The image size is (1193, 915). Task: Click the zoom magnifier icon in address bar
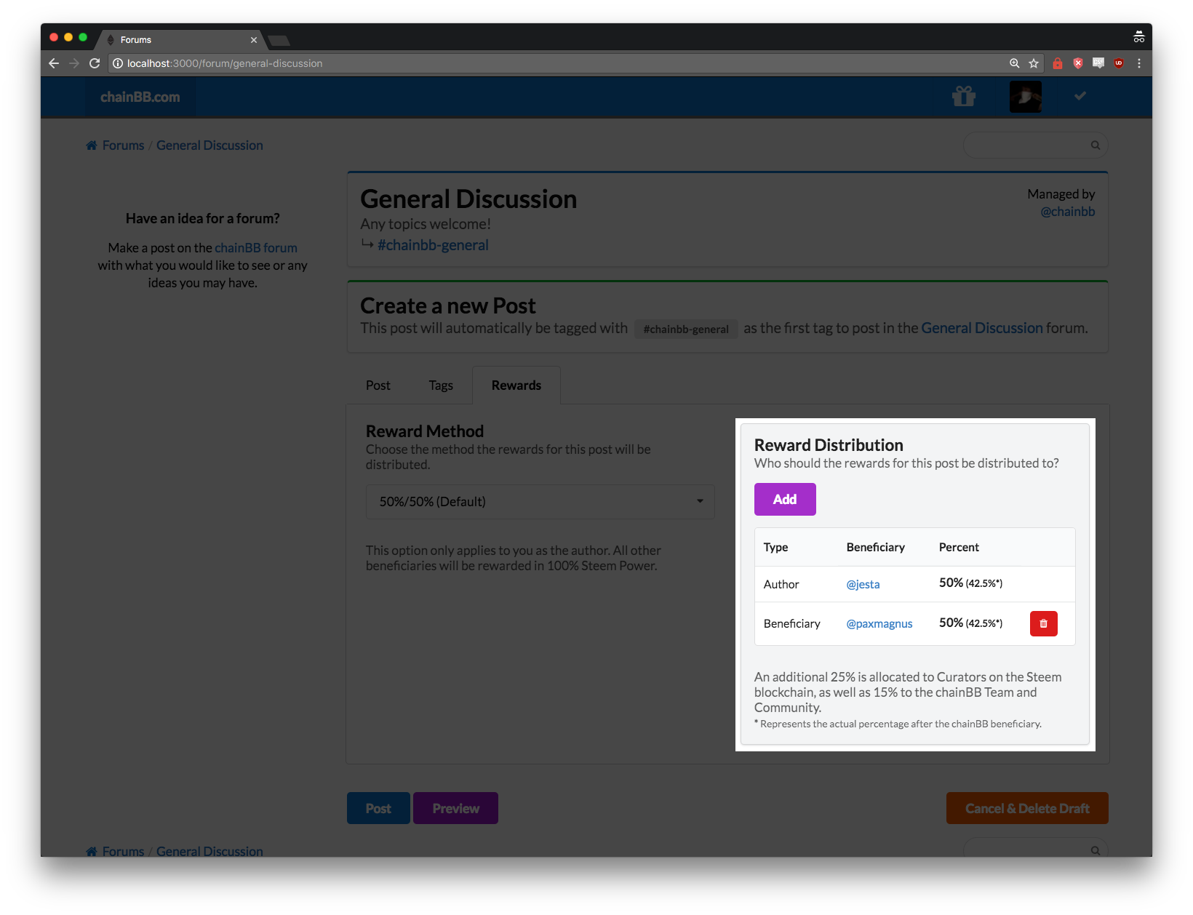point(1015,63)
